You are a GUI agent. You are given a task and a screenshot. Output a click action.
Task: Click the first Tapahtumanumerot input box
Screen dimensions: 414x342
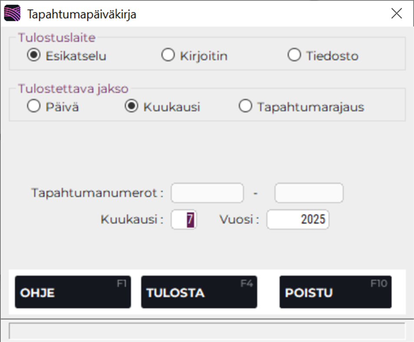tap(207, 193)
